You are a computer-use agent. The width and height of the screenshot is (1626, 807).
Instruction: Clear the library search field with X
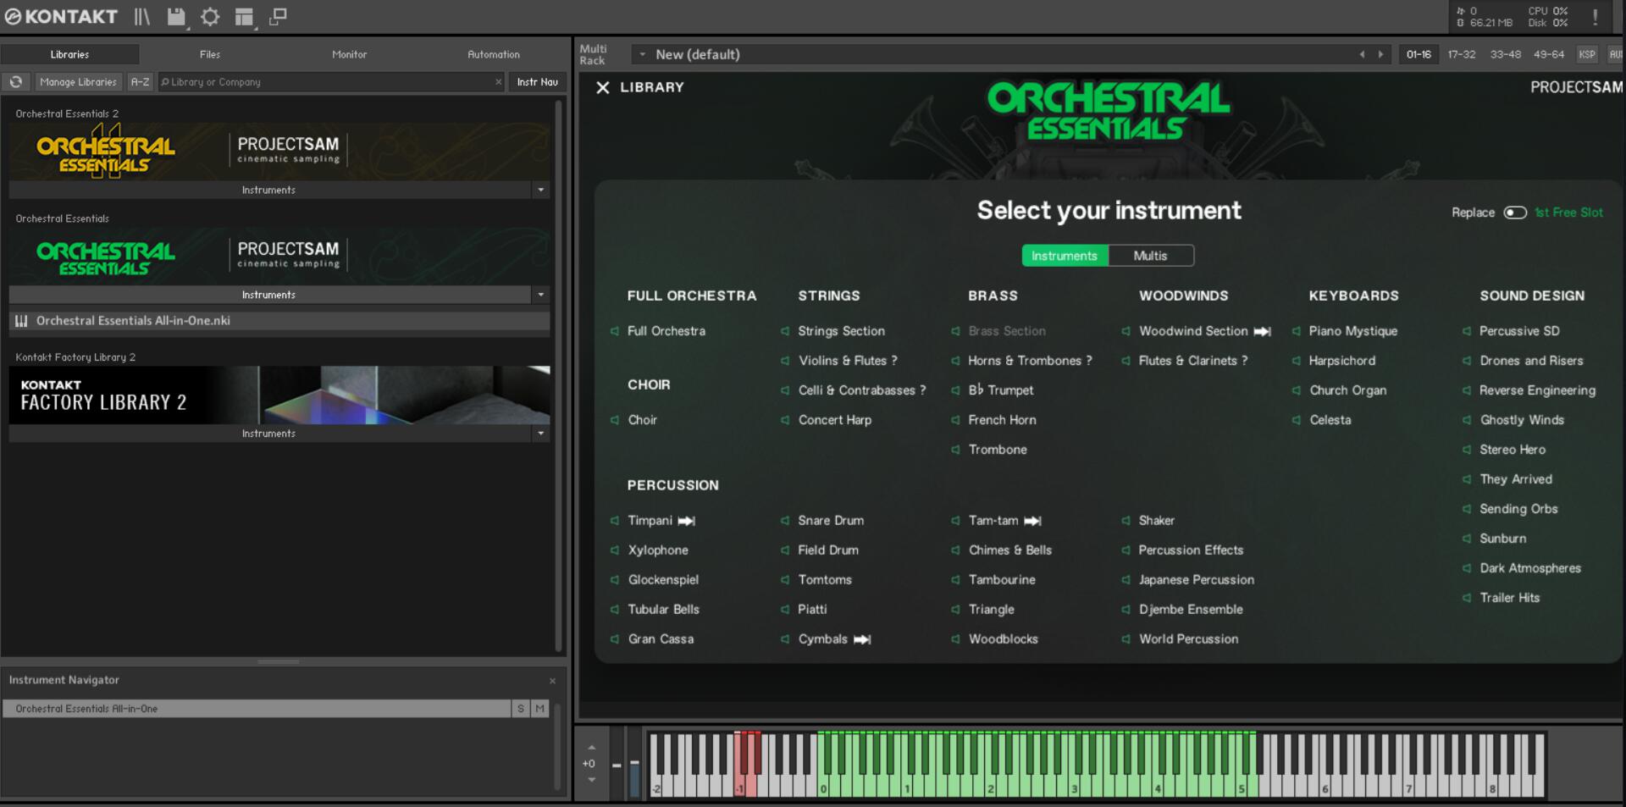point(498,82)
